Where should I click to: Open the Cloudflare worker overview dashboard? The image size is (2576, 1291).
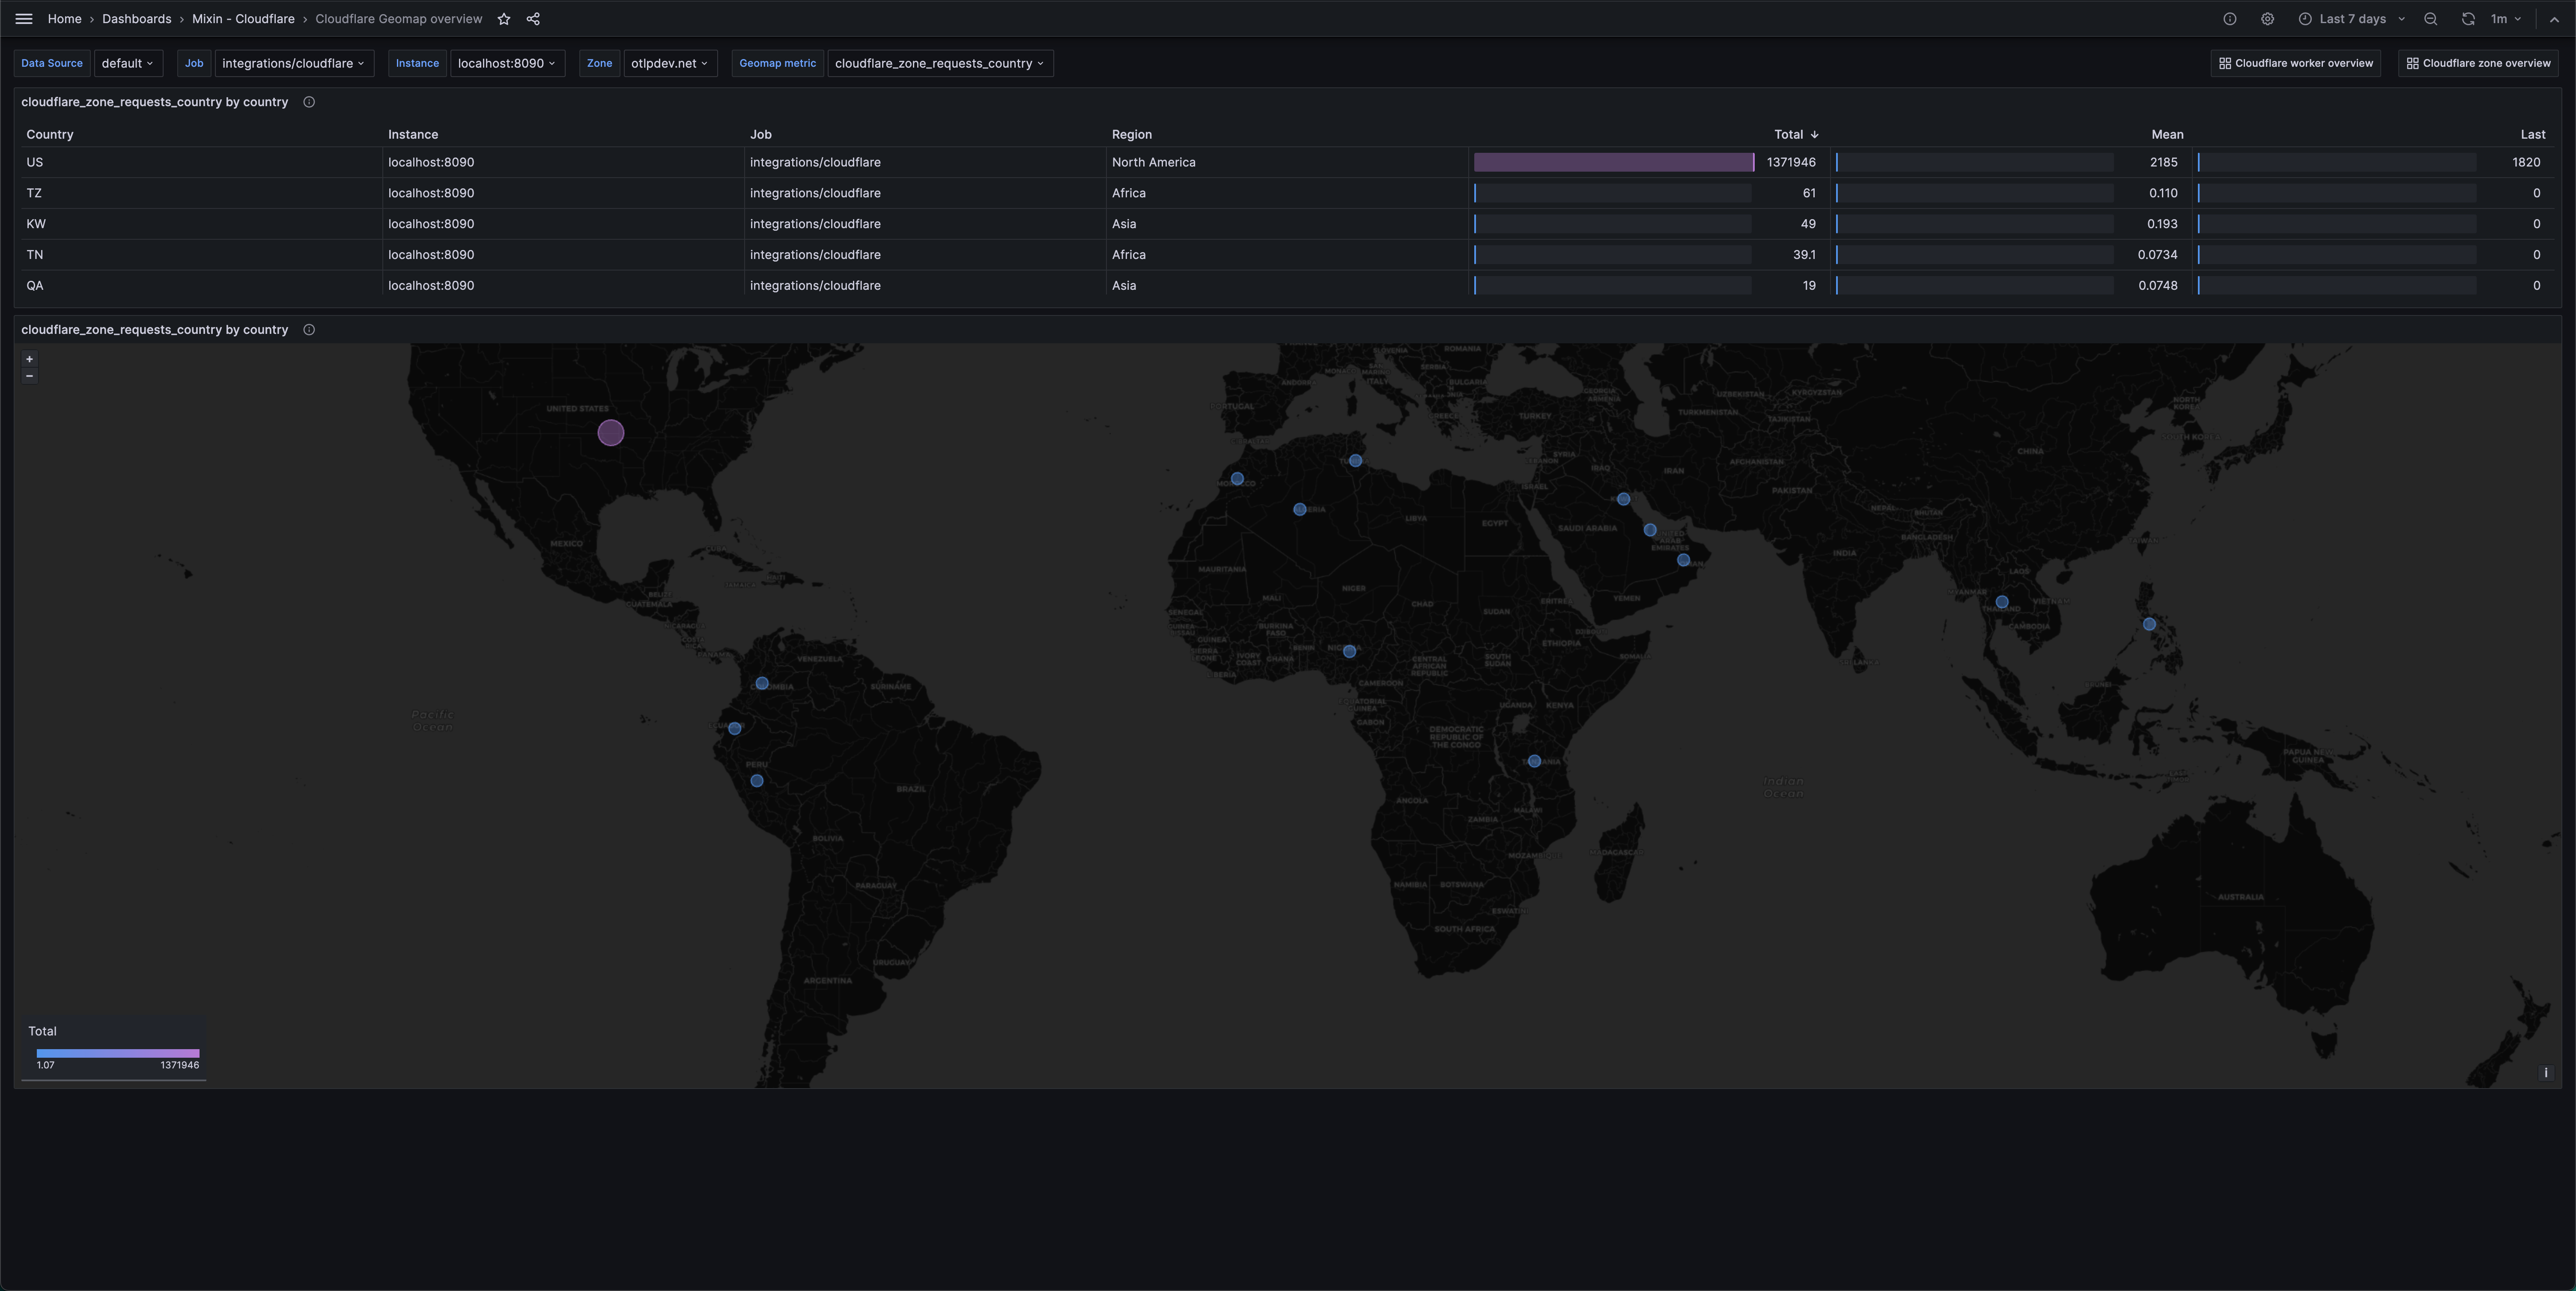tap(2296, 62)
